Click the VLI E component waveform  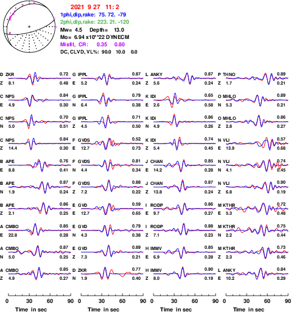click(257, 144)
